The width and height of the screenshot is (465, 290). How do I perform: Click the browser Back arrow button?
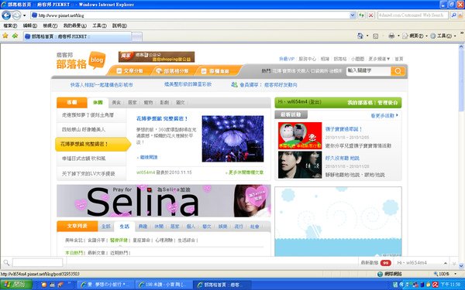tap(6, 15)
